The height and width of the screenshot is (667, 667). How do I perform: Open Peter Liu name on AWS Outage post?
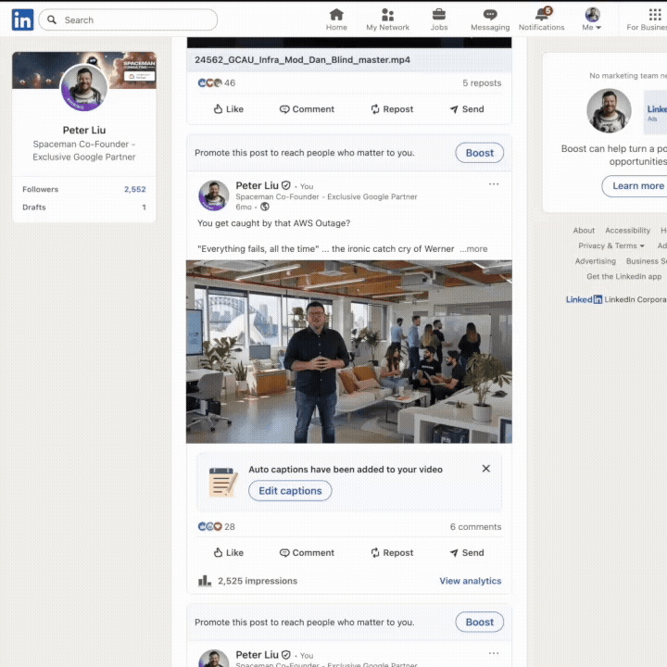(x=257, y=185)
